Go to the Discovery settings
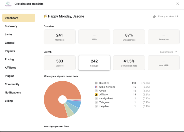The image size is (184, 132). [x=19, y=26]
